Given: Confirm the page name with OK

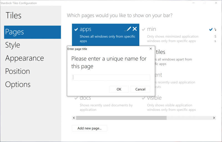Looking at the screenshot, I should 119,89.
